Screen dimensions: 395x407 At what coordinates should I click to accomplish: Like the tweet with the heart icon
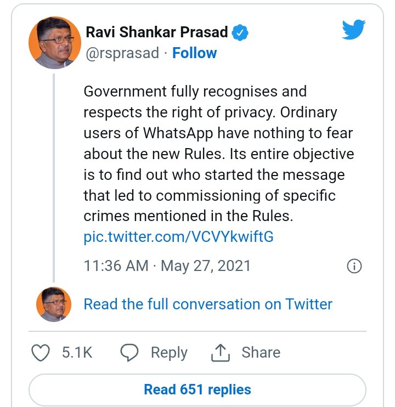pos(41,353)
